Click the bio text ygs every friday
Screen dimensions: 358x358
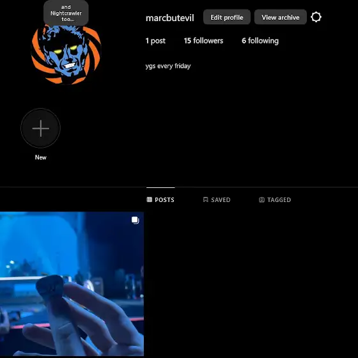point(168,66)
